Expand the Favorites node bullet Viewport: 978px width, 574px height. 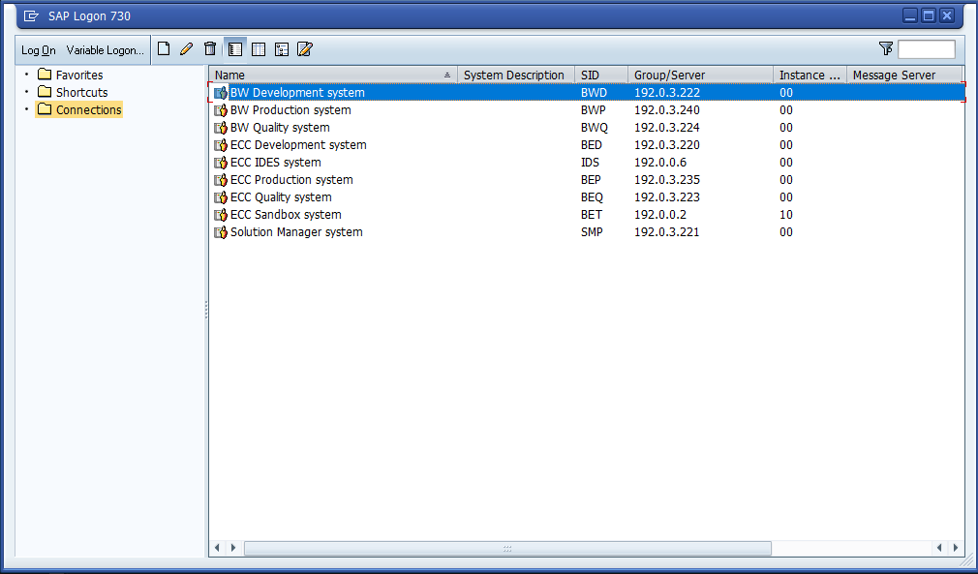click(26, 75)
